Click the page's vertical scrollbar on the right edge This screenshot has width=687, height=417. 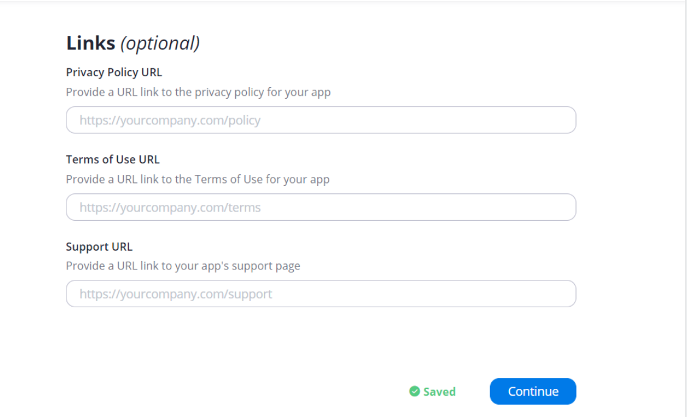tap(686, 208)
